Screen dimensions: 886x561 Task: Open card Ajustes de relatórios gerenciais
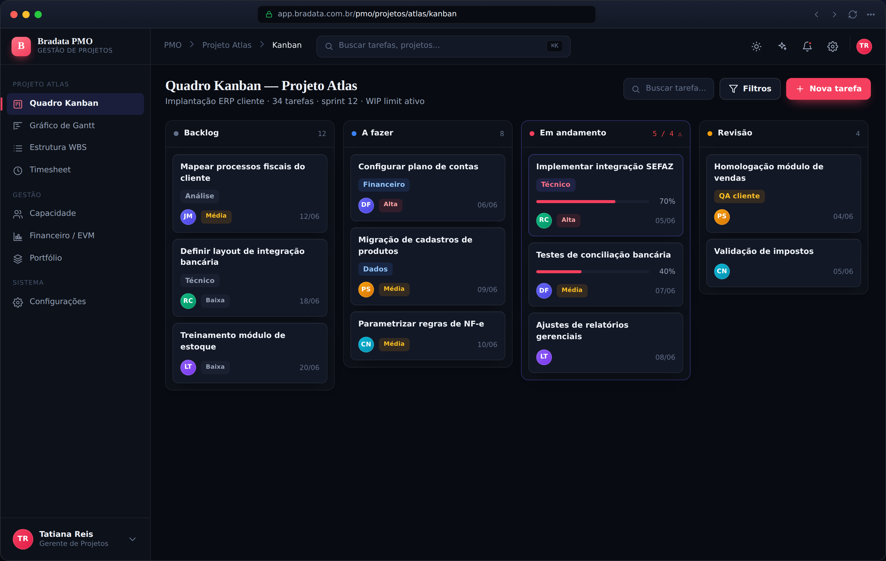tap(605, 343)
